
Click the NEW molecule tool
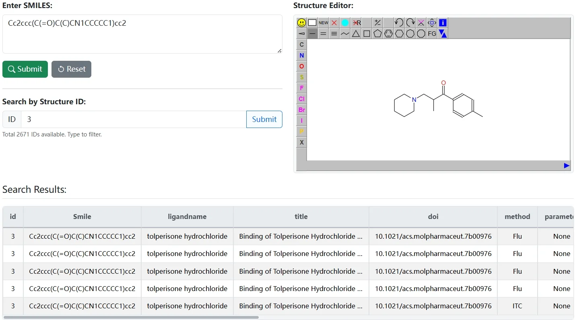click(323, 23)
